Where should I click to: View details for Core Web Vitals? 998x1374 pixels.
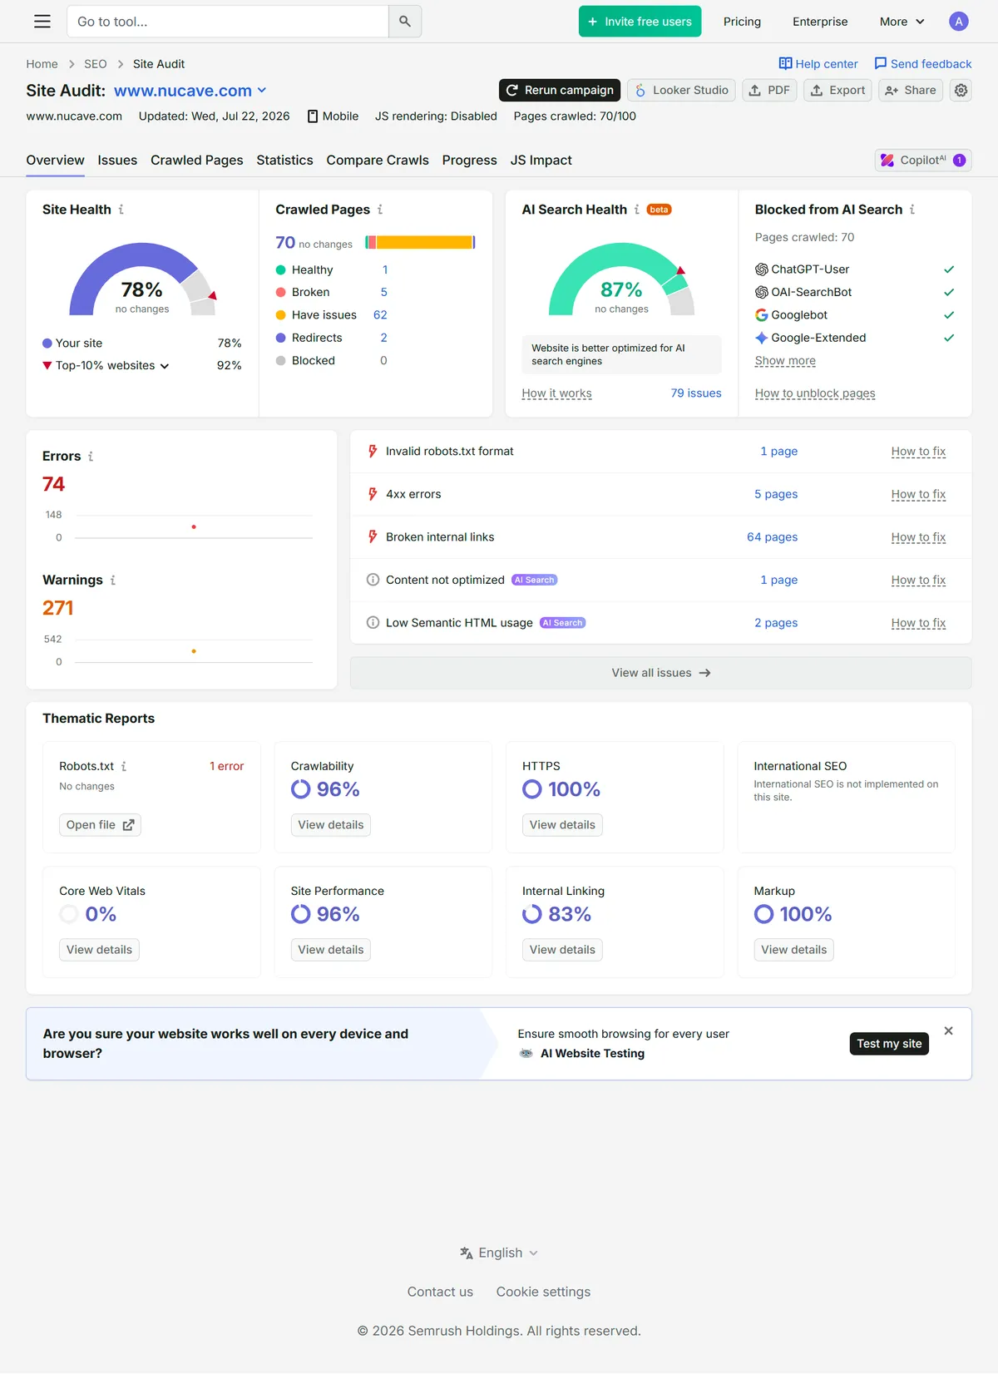(x=99, y=950)
